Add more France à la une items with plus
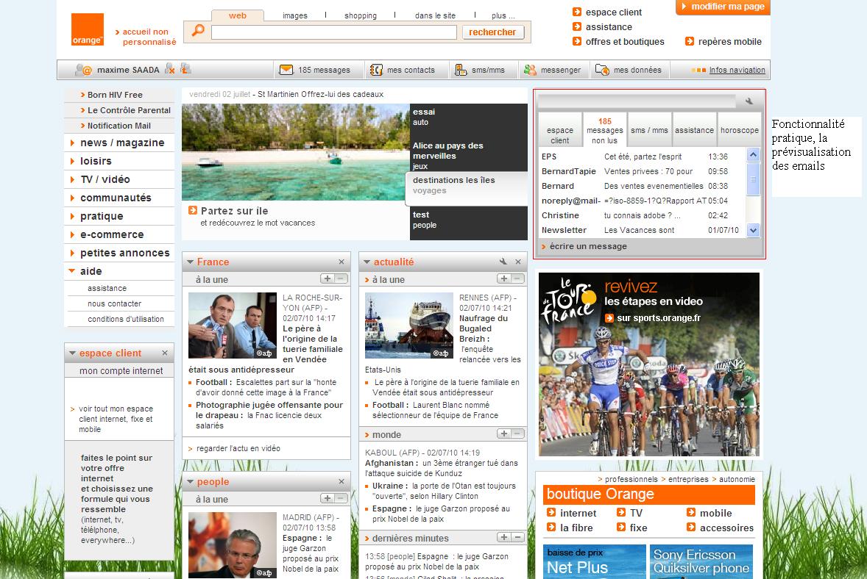Screen dimensions: 867x579 pos(328,278)
